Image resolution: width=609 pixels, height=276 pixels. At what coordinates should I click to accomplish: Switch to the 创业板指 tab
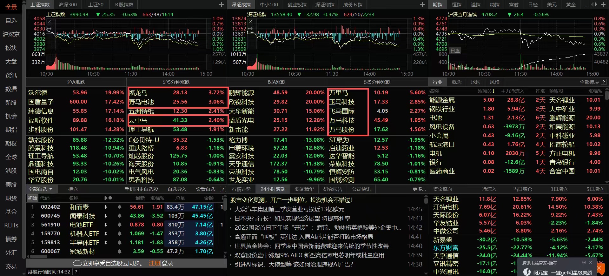[297, 4]
